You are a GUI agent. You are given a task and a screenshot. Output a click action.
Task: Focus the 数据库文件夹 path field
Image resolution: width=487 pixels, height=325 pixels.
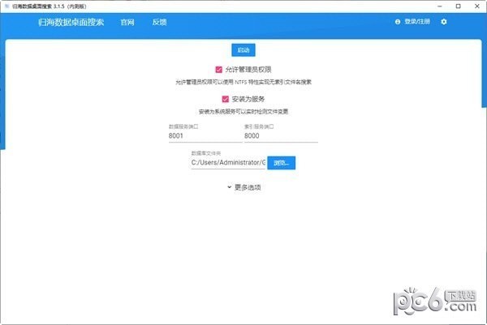tap(228, 162)
